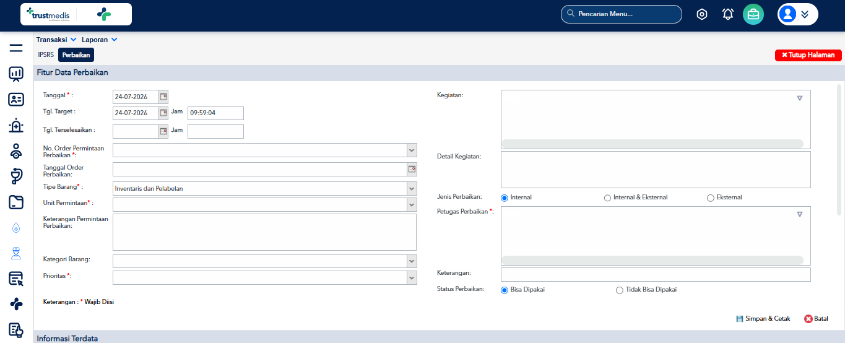The height and width of the screenshot is (343, 845).
Task: Click the red Tutup Halaman button
Action: 808,55
